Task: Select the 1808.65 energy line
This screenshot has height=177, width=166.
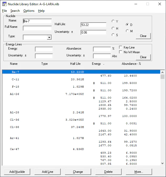Action: point(81,105)
